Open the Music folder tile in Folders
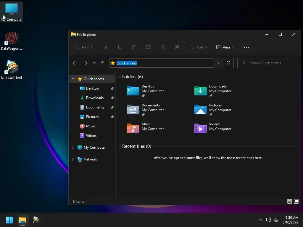Image resolution: width=303 pixels, height=227 pixels. click(145, 128)
